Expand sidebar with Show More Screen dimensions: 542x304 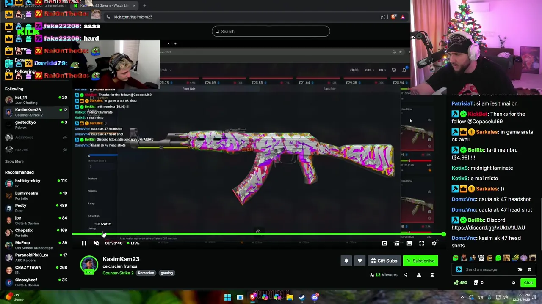[x=14, y=161]
